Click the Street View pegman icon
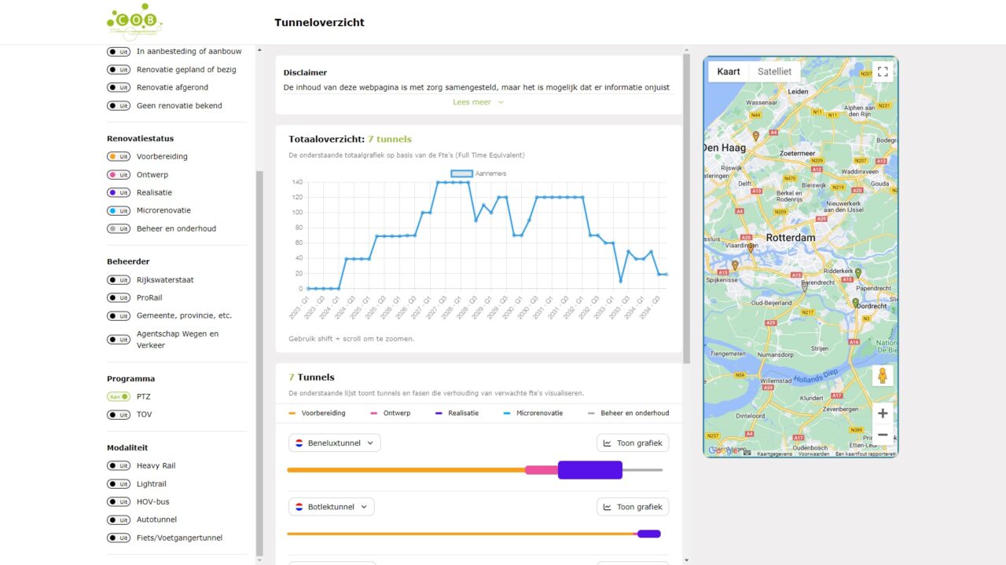The image size is (1006, 565). click(882, 376)
